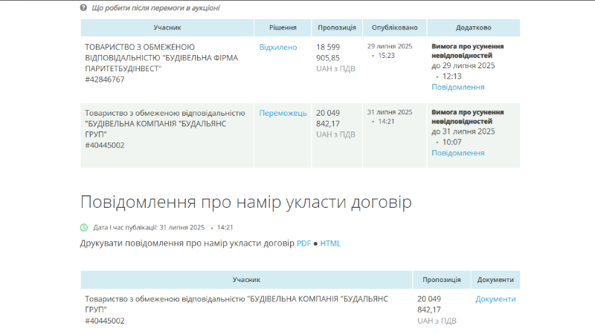Viewport: 595px width, 334px height.
Task: Click the 'Рішення' column header
Action: [281, 27]
